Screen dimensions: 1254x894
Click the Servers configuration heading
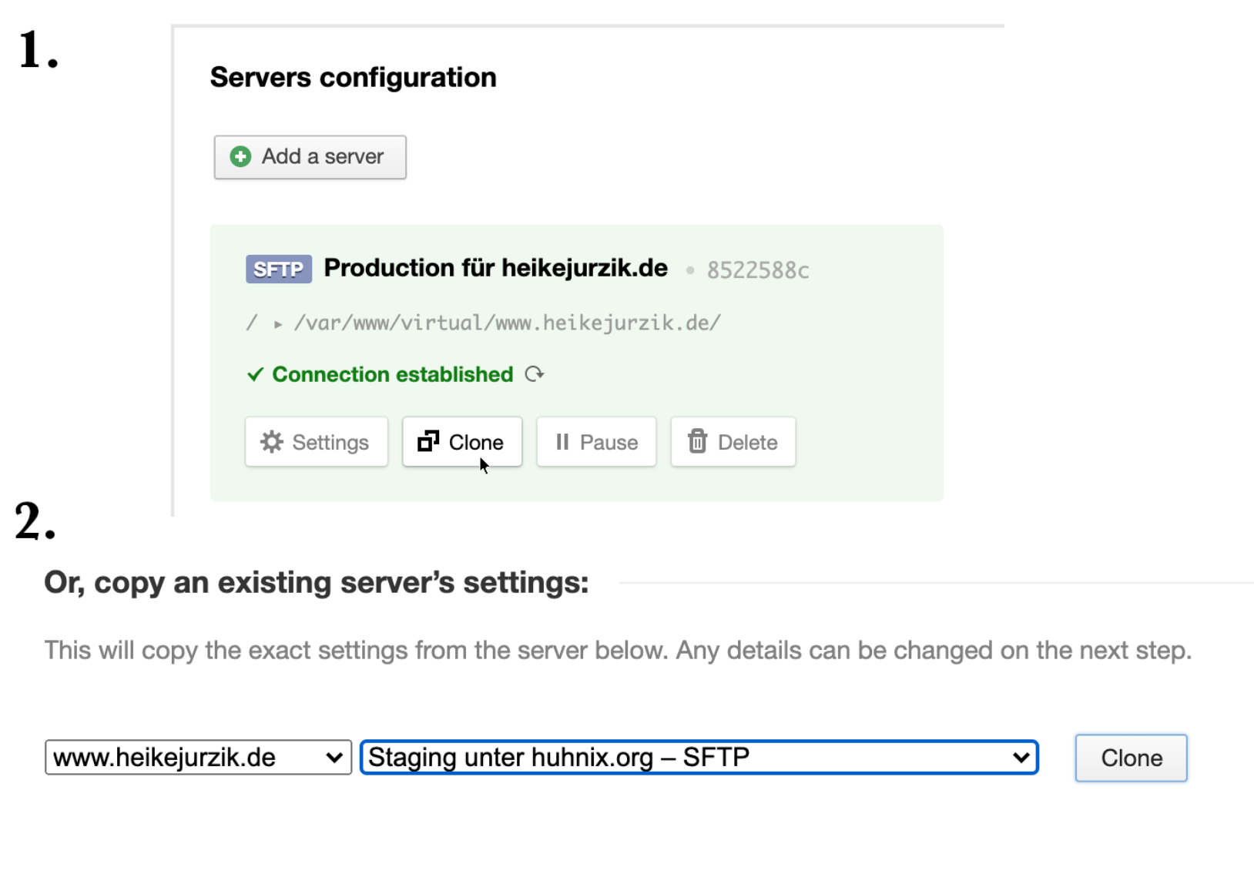(x=353, y=76)
